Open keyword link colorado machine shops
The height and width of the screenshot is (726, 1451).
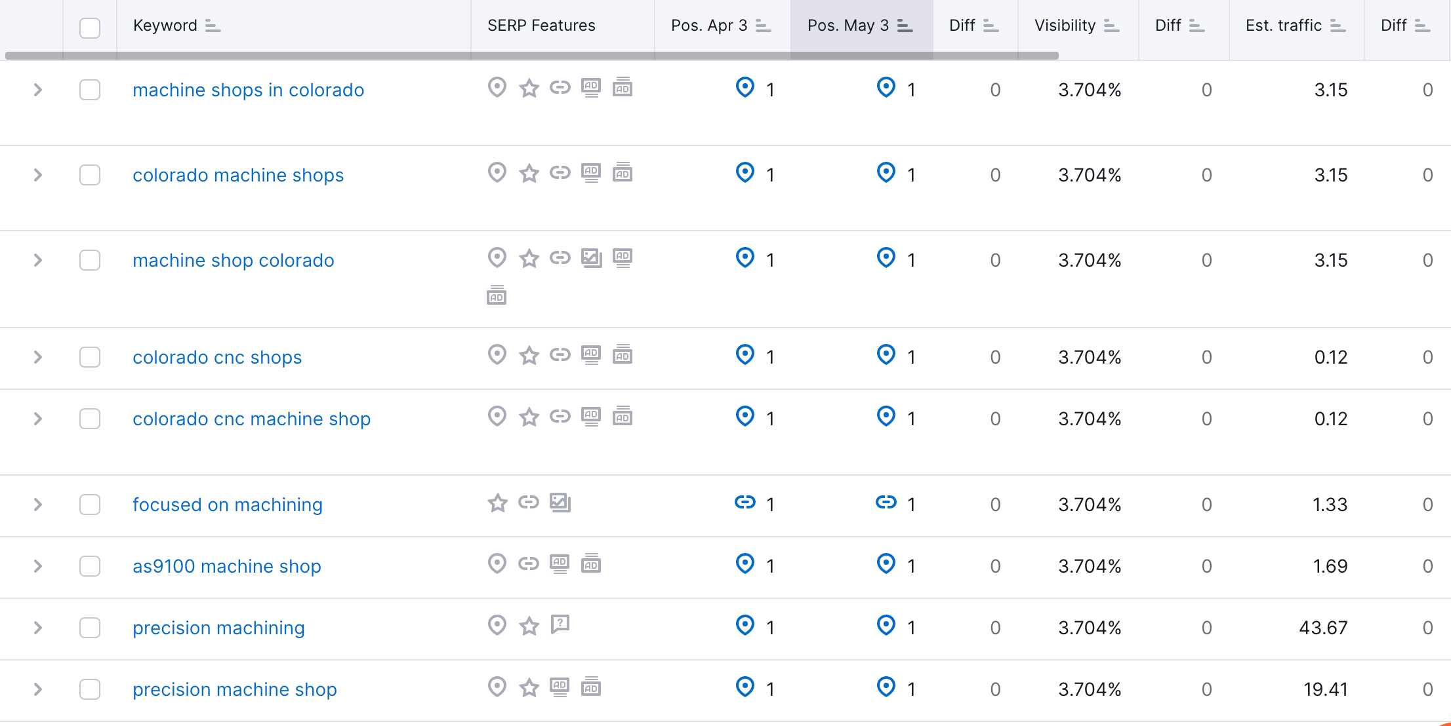[238, 175]
